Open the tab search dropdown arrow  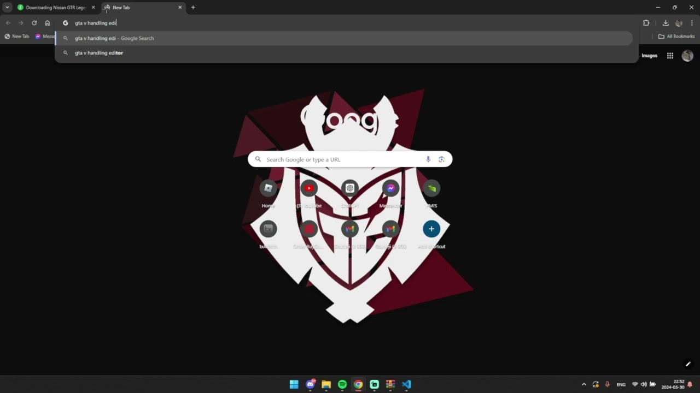[x=7, y=8]
